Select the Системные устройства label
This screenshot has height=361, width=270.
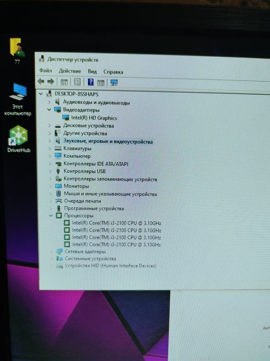click(x=91, y=258)
